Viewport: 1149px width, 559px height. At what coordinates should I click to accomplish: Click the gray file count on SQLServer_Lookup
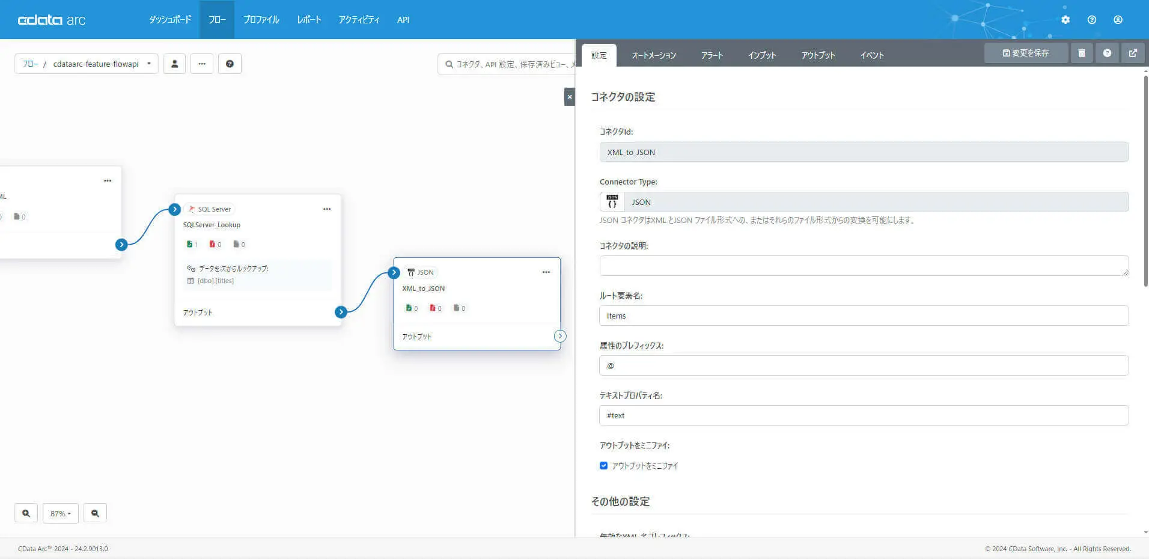pos(239,244)
